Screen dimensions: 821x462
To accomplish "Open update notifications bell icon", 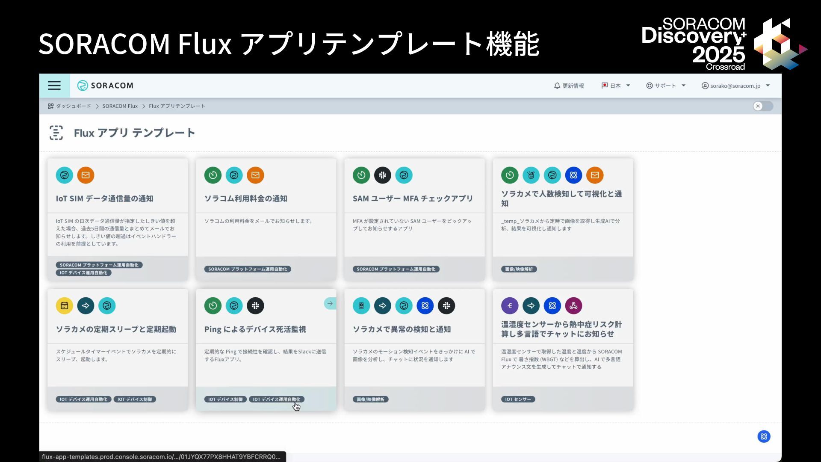I will (557, 86).
